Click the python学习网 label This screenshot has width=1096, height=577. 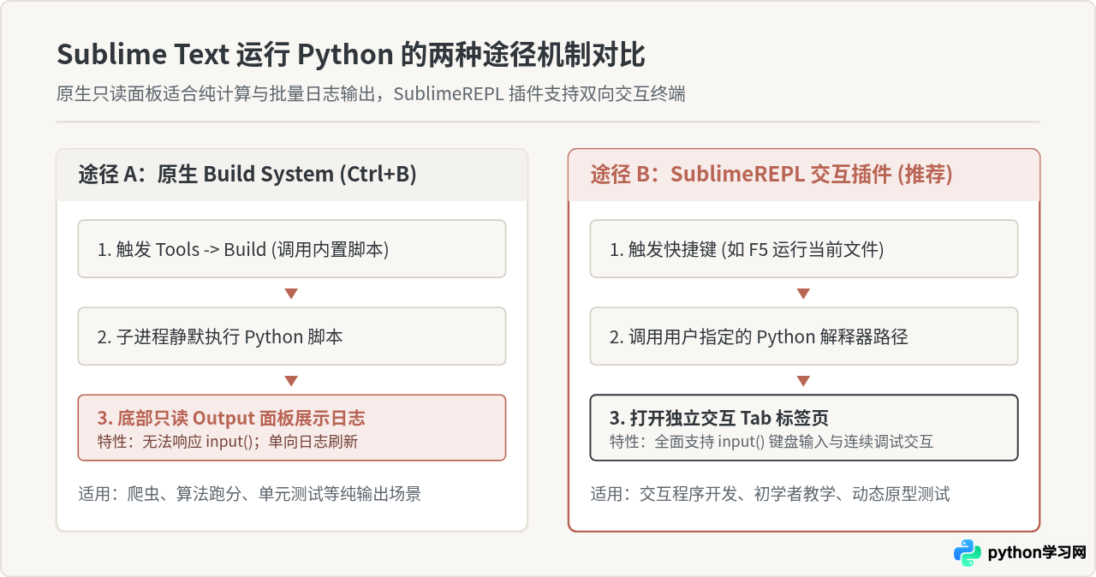(x=1037, y=553)
